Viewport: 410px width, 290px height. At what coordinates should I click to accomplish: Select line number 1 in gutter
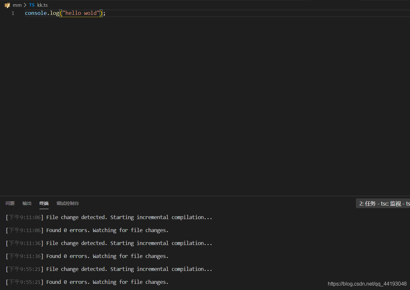13,13
